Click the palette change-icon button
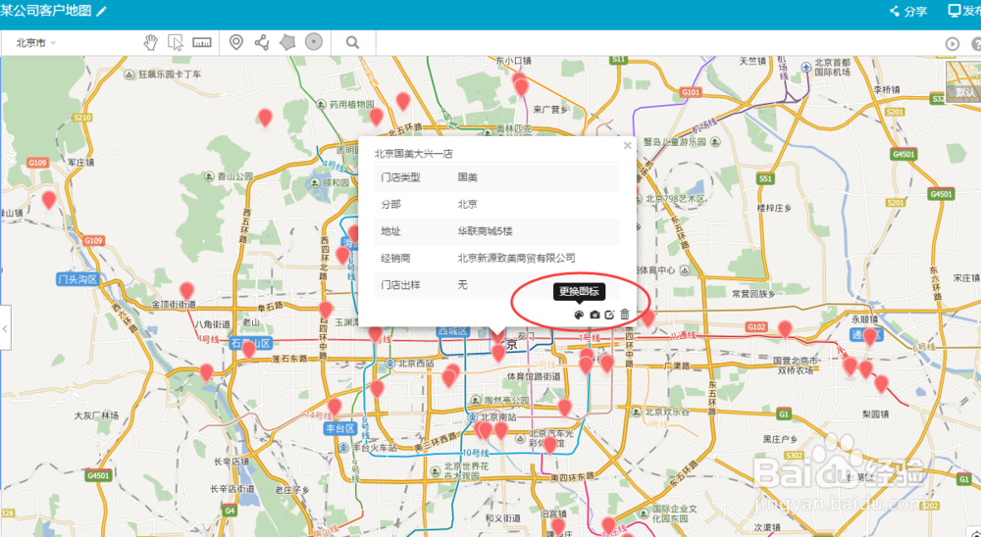Viewport: 981px width, 537px height. click(579, 315)
